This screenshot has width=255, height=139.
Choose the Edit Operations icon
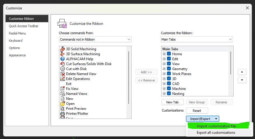coord(62,79)
